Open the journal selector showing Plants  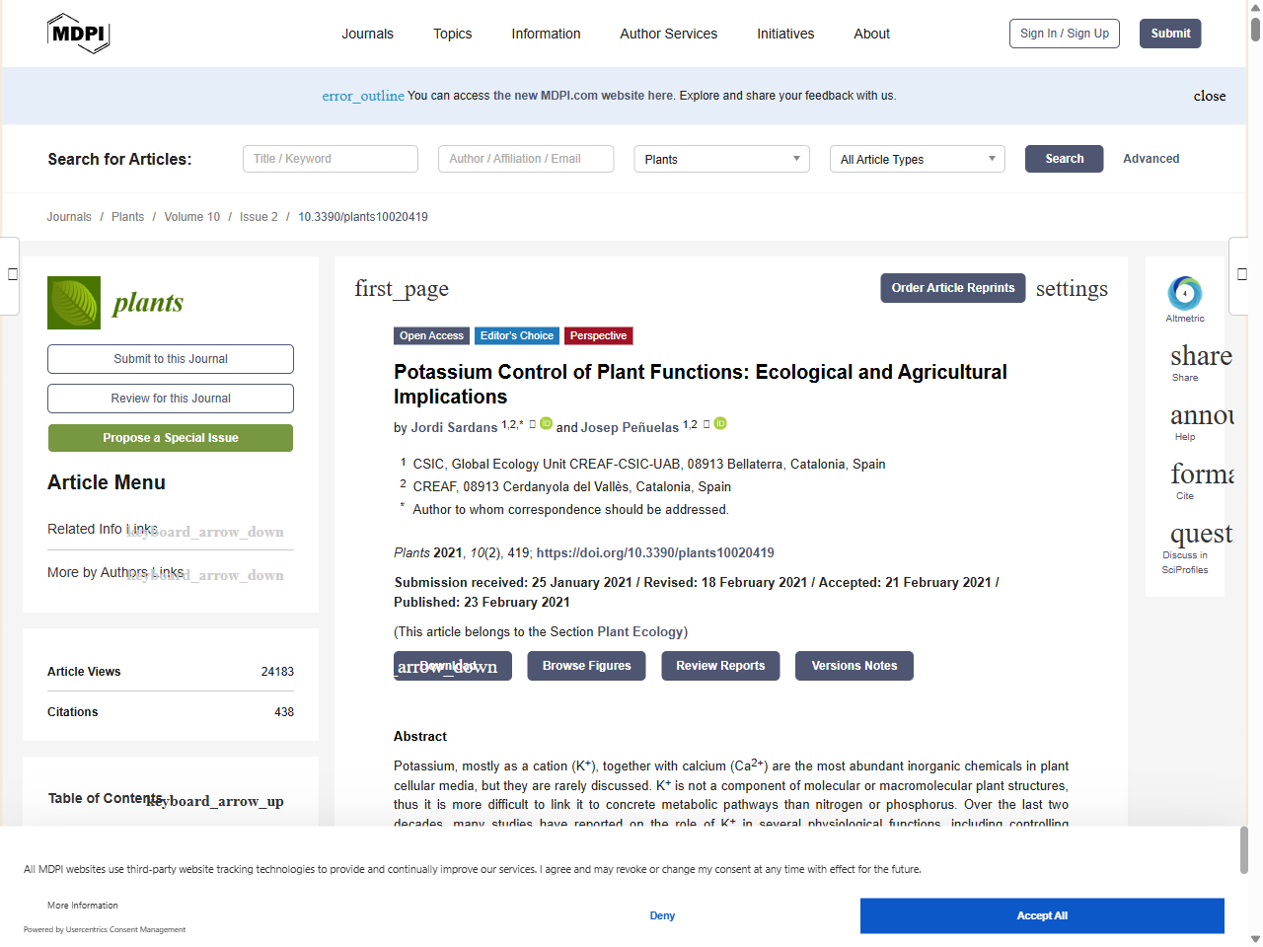coord(721,159)
